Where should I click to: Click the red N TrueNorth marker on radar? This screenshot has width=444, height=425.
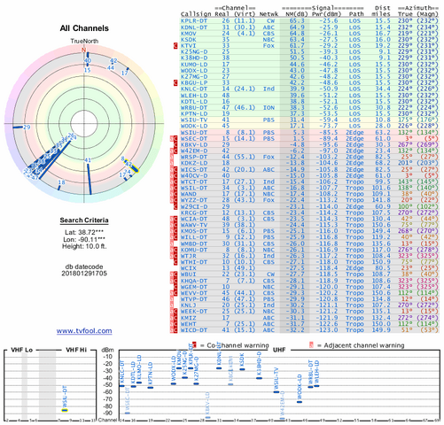pos(84,50)
